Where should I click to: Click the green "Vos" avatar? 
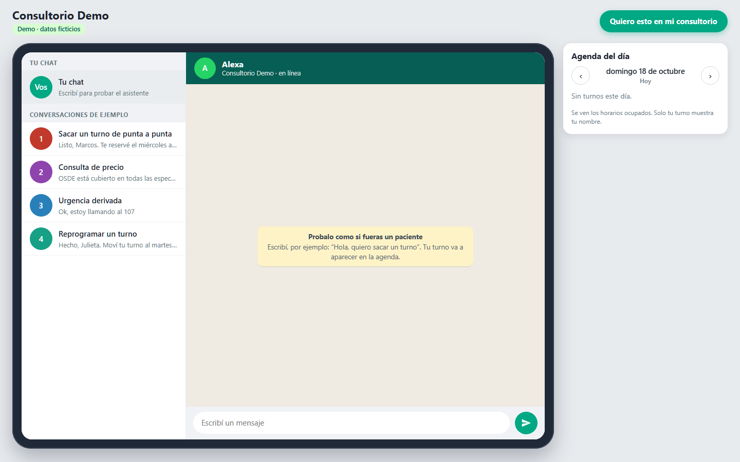[x=41, y=87]
